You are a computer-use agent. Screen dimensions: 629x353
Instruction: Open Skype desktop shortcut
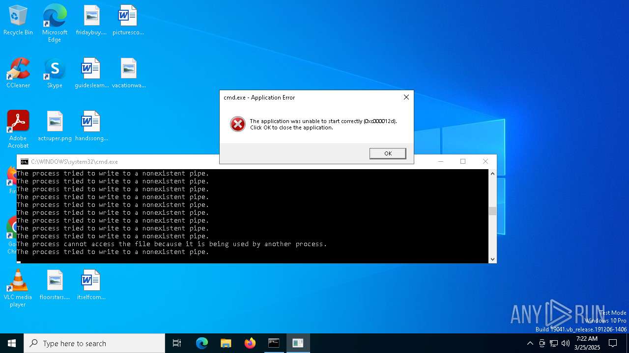tap(55, 74)
